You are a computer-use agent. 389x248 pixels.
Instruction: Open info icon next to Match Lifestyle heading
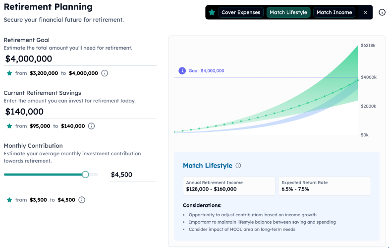click(238, 166)
